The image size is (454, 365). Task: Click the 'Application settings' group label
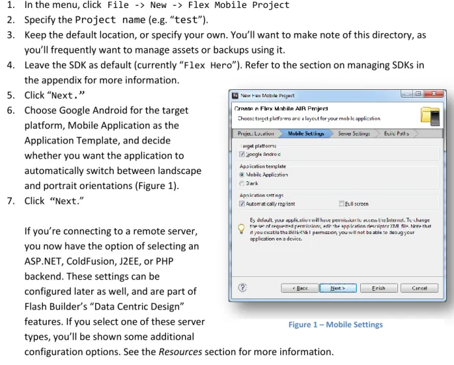(x=261, y=196)
